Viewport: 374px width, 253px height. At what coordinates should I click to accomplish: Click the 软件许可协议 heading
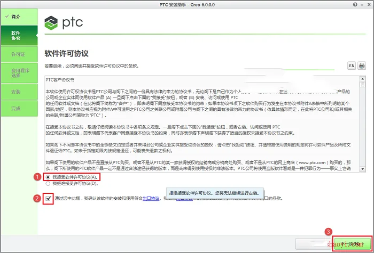[x=67, y=53]
